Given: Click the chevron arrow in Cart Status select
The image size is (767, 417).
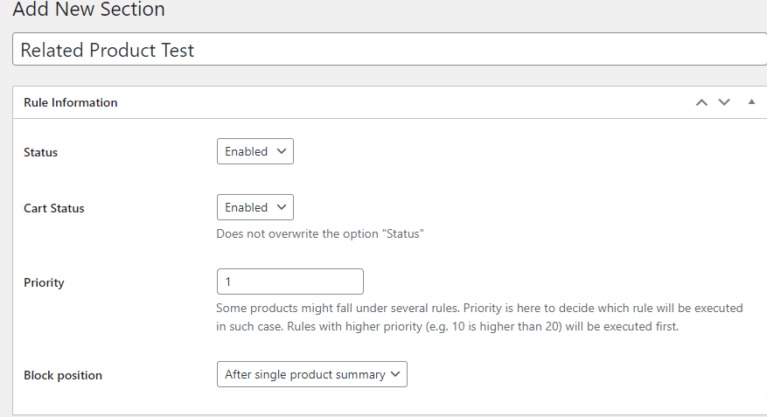Looking at the screenshot, I should pyautogui.click(x=282, y=207).
